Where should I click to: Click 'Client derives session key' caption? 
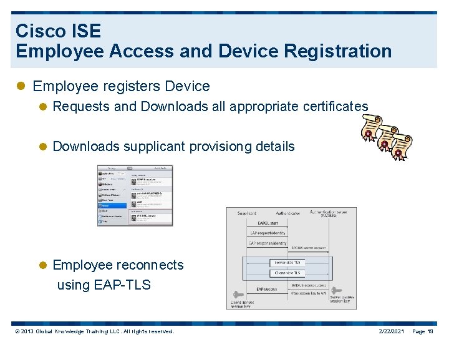pos(242,305)
